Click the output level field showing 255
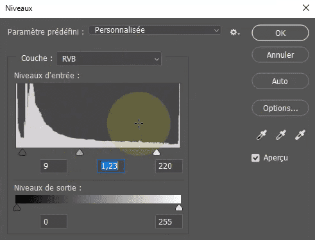Screen dimensions: 315x240 point(169,221)
